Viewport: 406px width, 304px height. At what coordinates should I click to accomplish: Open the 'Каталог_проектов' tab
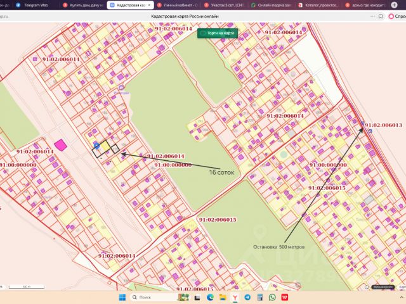(x=318, y=5)
